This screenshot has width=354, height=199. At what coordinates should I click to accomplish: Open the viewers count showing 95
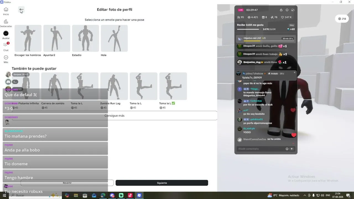click(x=241, y=17)
